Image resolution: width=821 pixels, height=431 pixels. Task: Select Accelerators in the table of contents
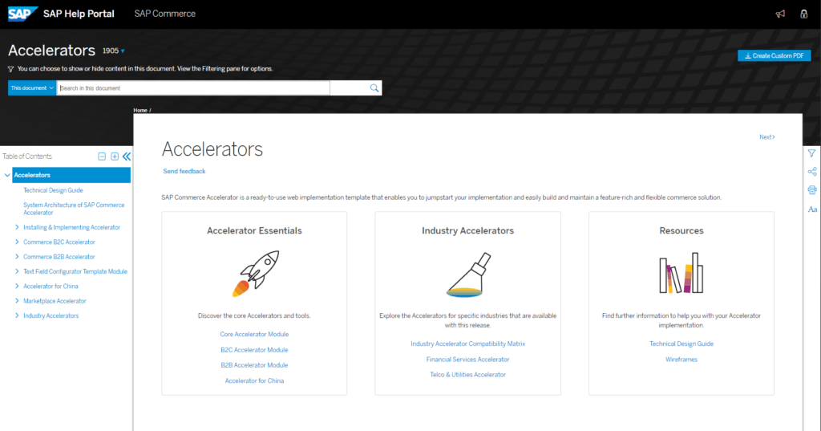[x=71, y=175]
